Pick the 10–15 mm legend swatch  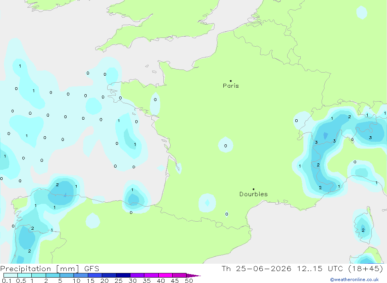coord(81,275)
